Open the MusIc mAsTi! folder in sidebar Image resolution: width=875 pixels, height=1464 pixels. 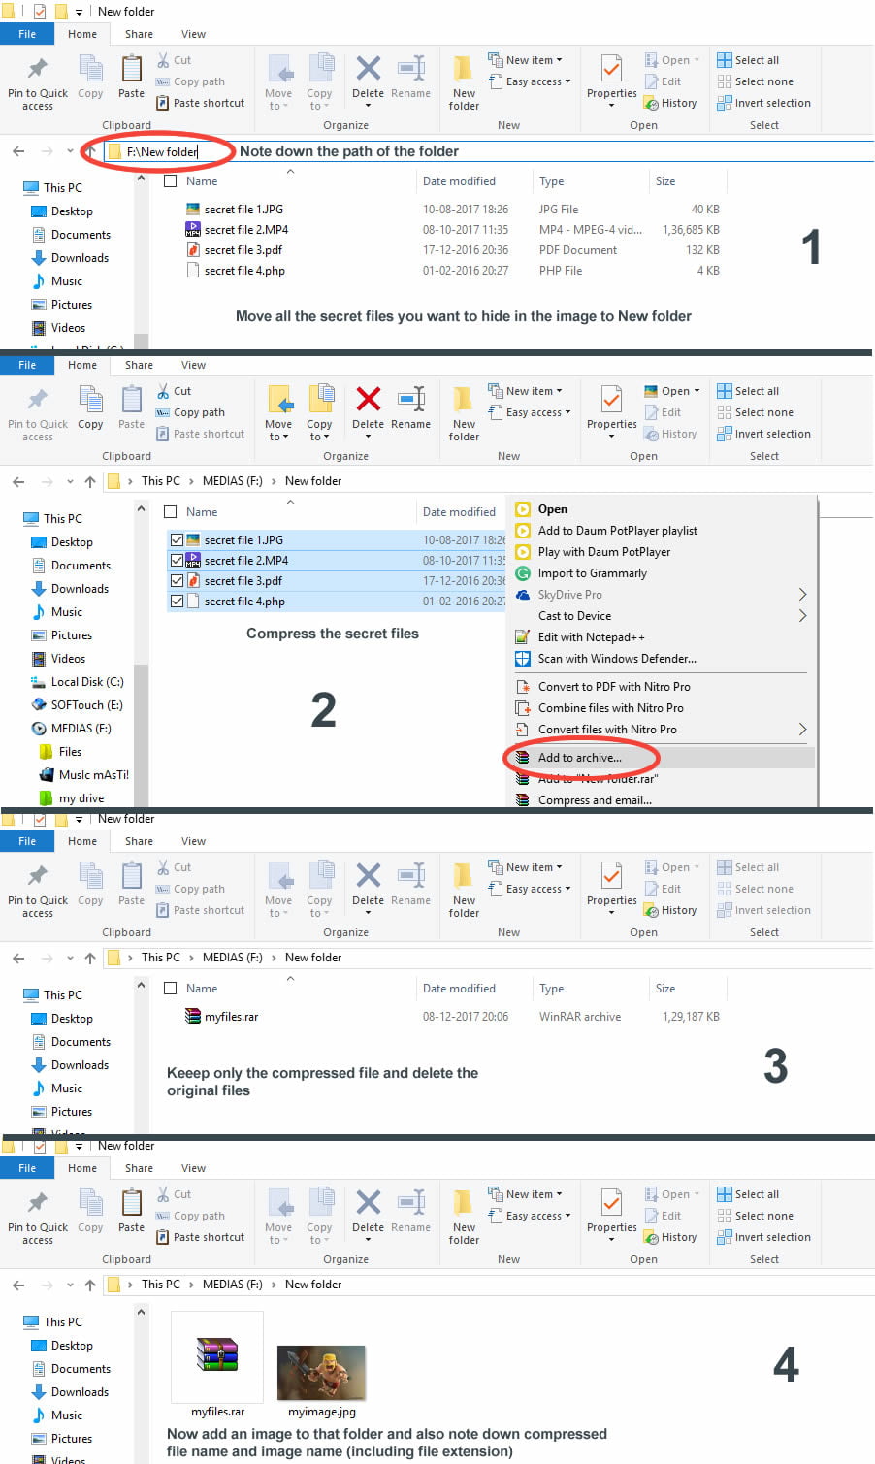(93, 775)
